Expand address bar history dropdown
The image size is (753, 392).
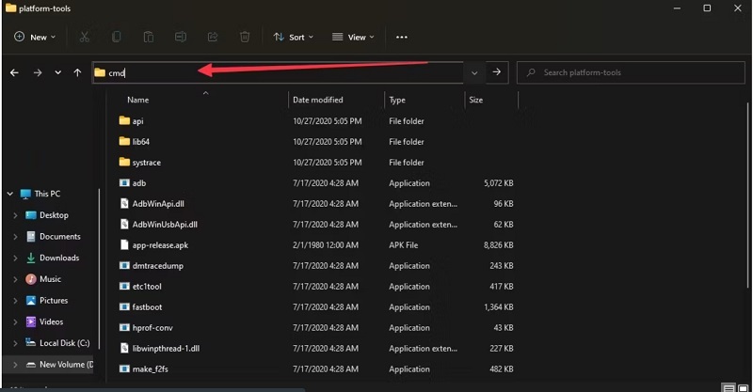[473, 72]
